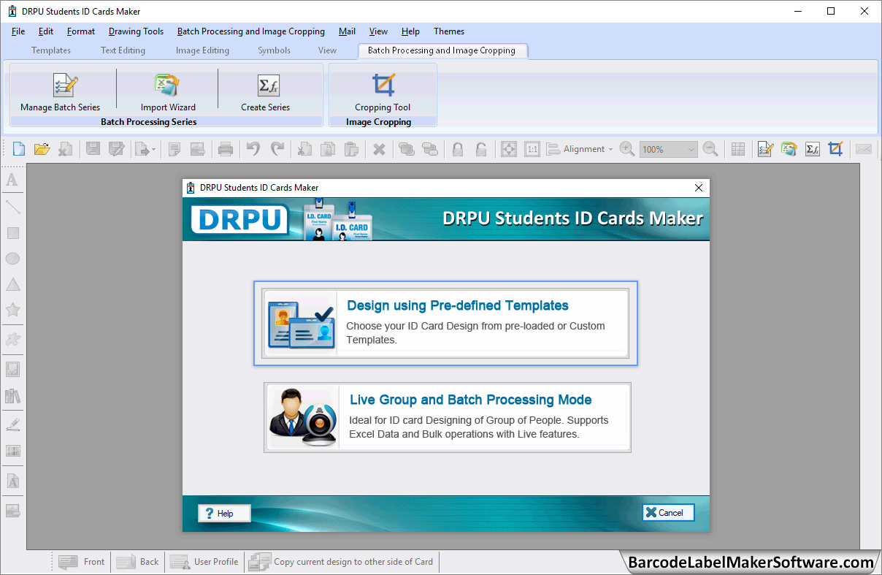Image resolution: width=882 pixels, height=575 pixels.
Task: Select the picture tool in left sidebar
Action: (12, 369)
